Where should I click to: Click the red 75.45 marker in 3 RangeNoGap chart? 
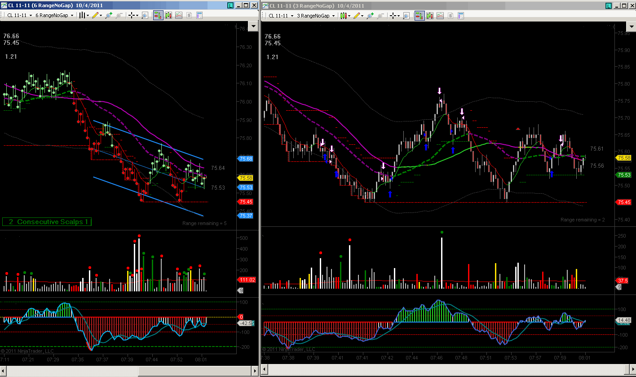tap(624, 202)
